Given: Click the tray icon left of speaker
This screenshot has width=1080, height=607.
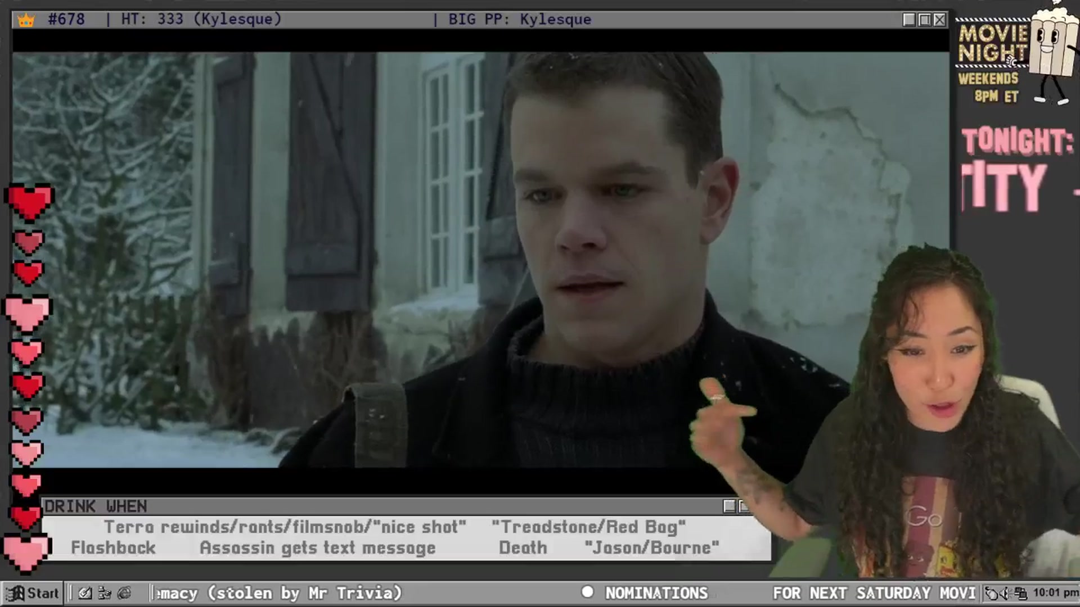Looking at the screenshot, I should 992,593.
